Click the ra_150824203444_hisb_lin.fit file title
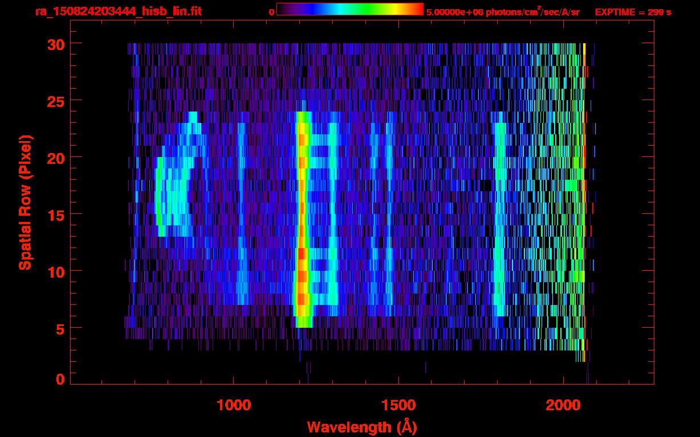This screenshot has height=437, width=700. 117,11
